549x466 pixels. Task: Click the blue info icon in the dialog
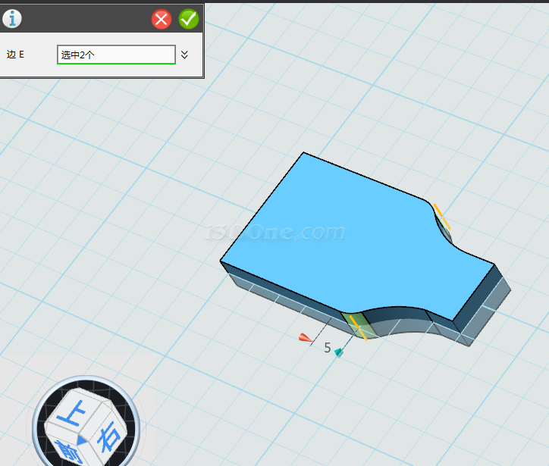[11, 19]
